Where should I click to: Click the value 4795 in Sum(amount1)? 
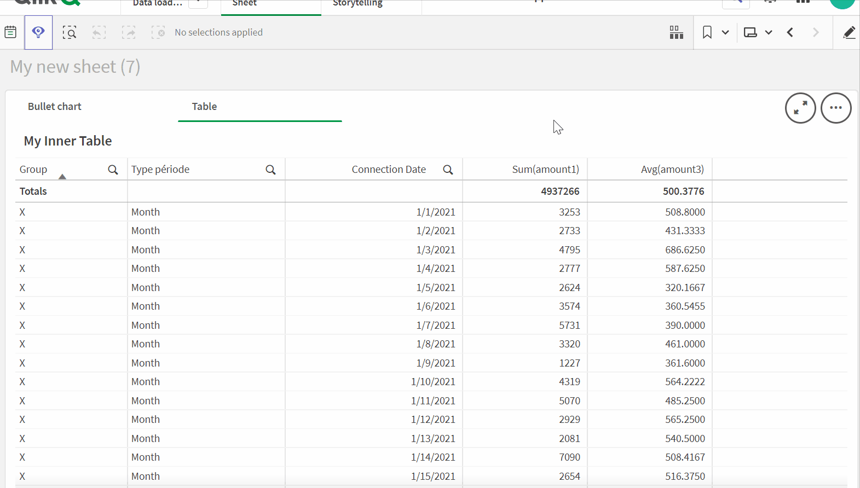point(569,250)
